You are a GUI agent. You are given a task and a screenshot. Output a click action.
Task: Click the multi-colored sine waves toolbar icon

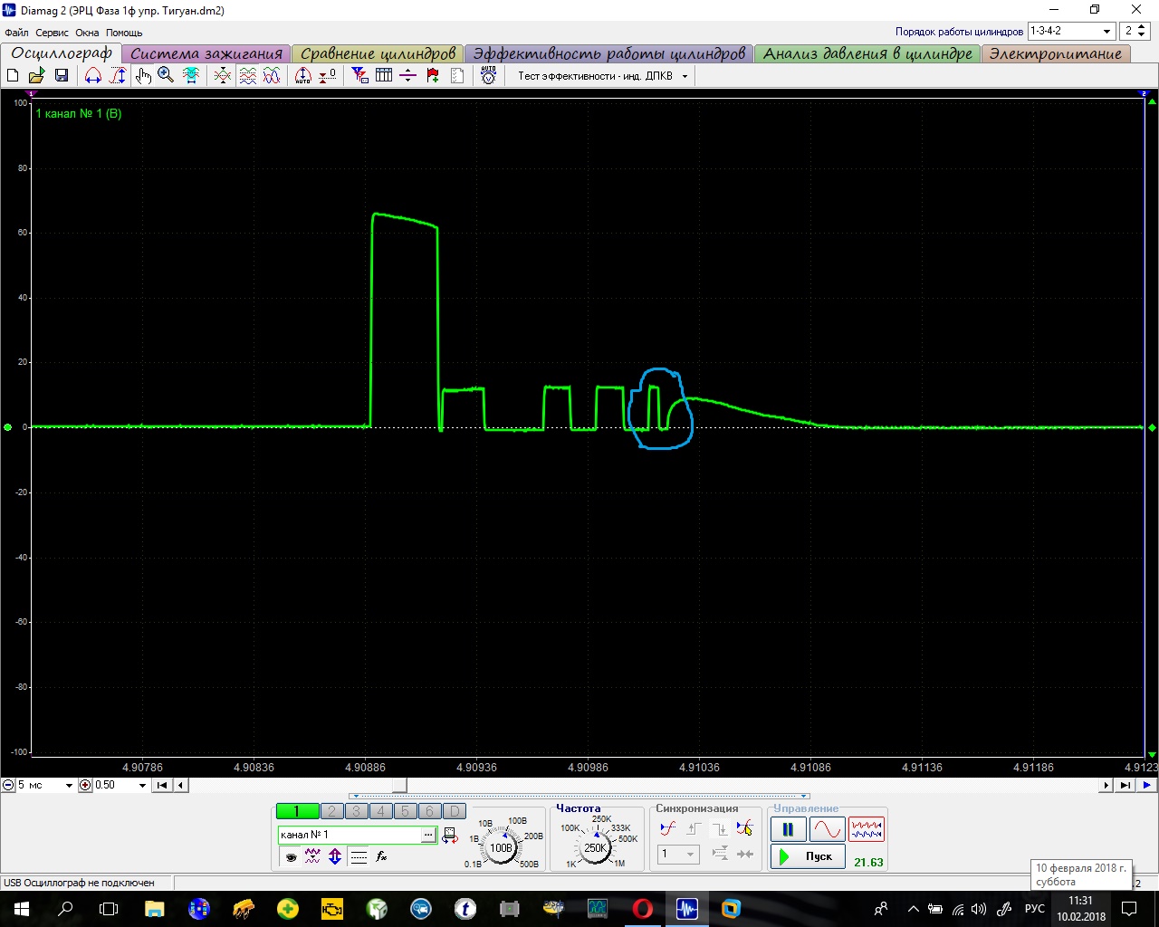272,76
